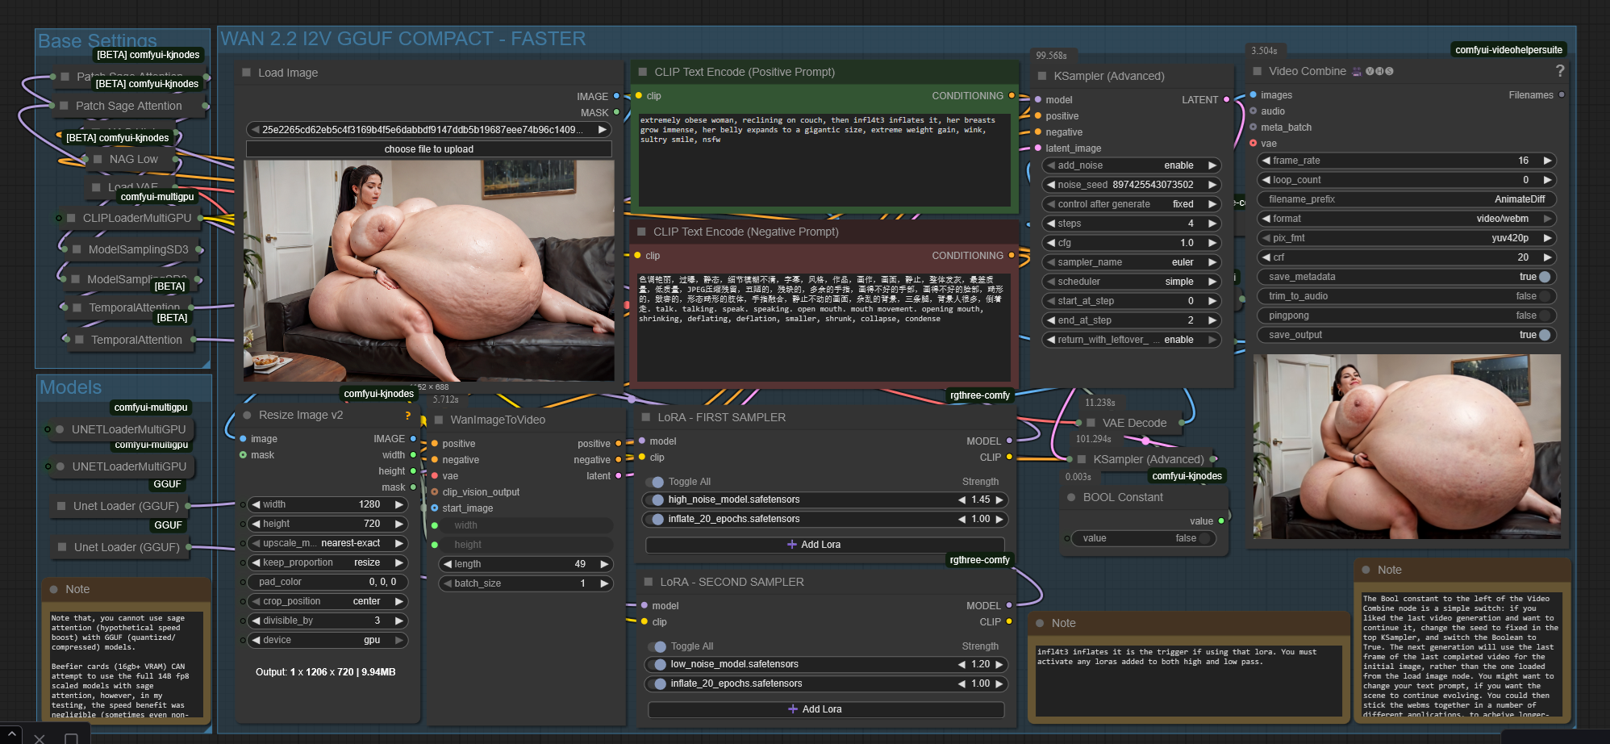
Task: Collapse the Load Image node via its title dot
Action: 247,73
